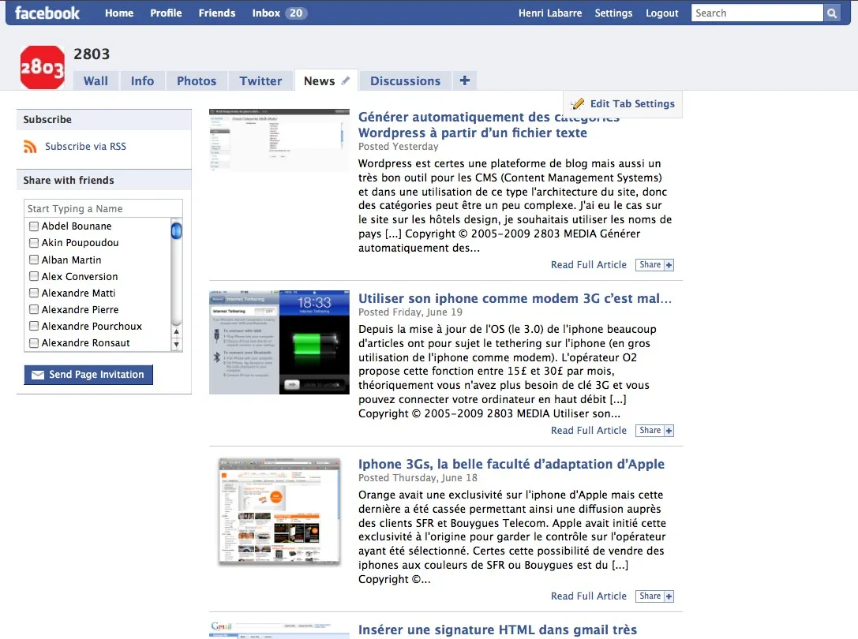
Task: Click the top Search input field
Action: [x=757, y=13]
